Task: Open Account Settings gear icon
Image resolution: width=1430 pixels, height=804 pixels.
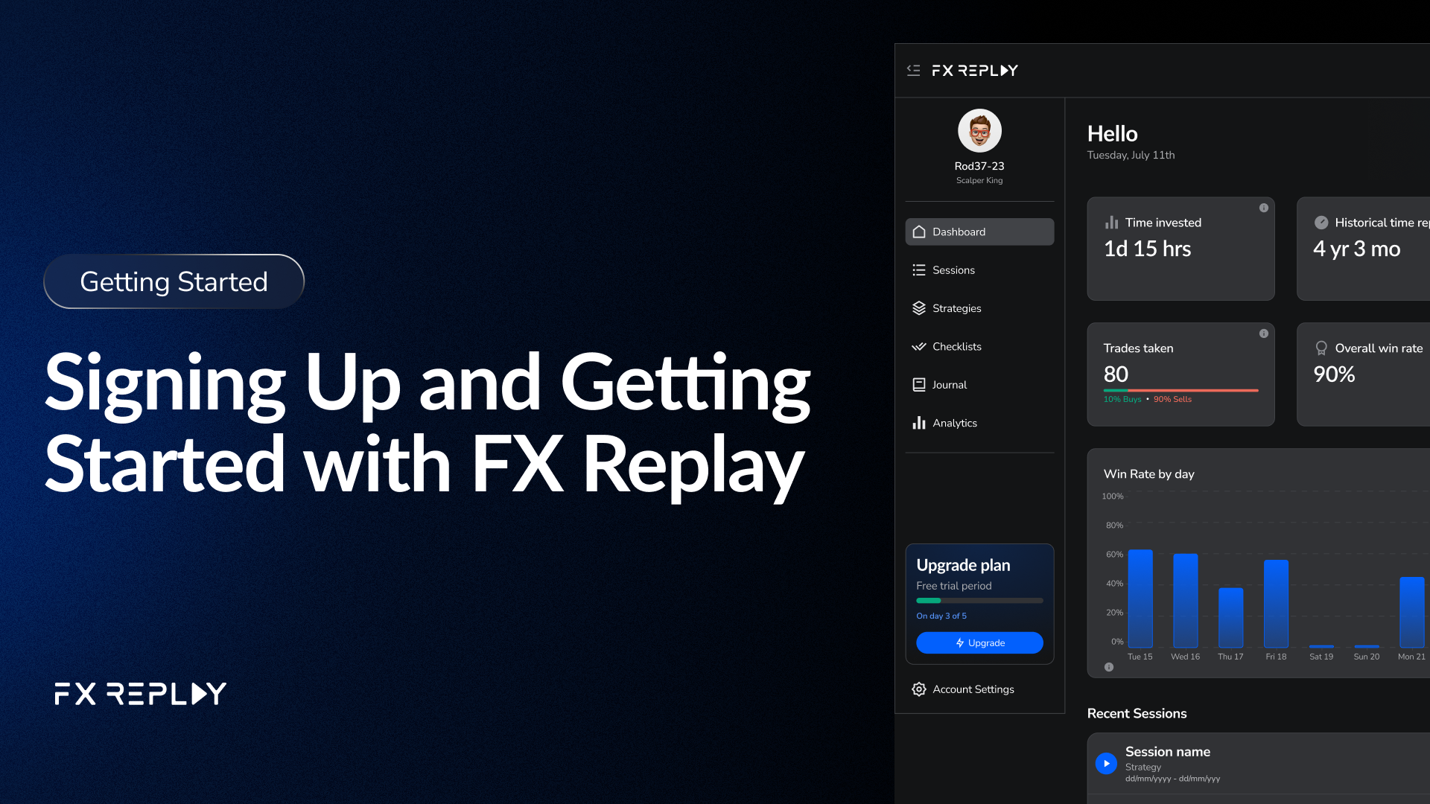Action: pyautogui.click(x=919, y=689)
